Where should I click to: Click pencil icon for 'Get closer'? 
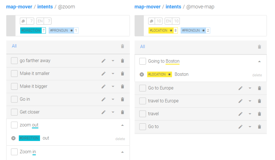click(x=104, y=112)
